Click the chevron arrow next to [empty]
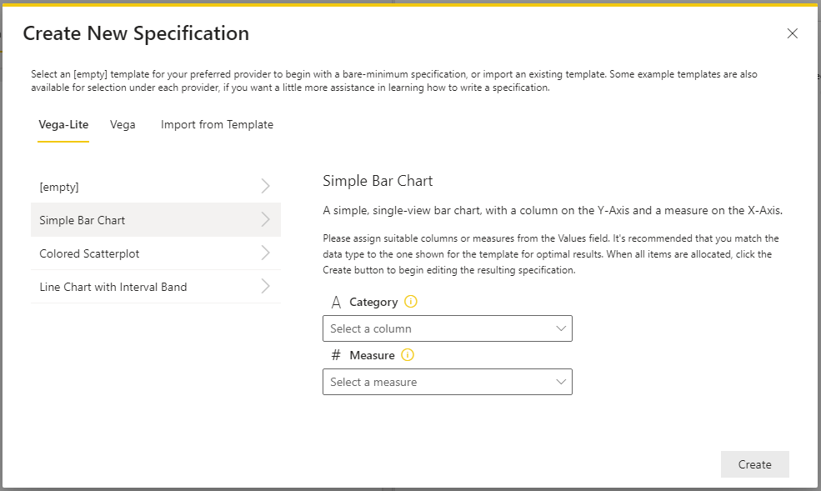 (x=265, y=187)
